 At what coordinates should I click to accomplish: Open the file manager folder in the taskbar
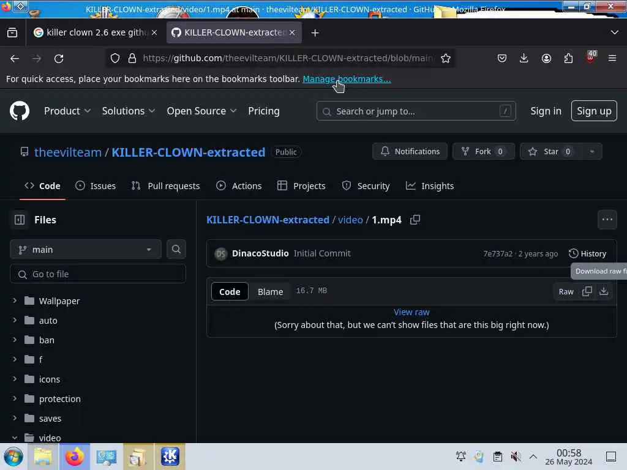43,457
